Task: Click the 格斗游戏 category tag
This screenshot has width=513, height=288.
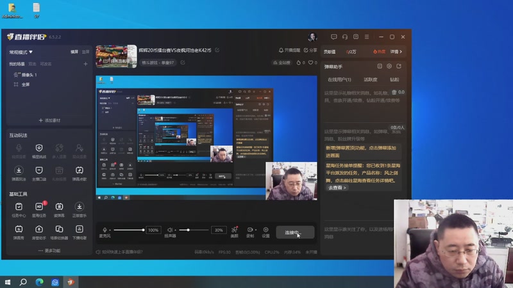Action: [158, 63]
